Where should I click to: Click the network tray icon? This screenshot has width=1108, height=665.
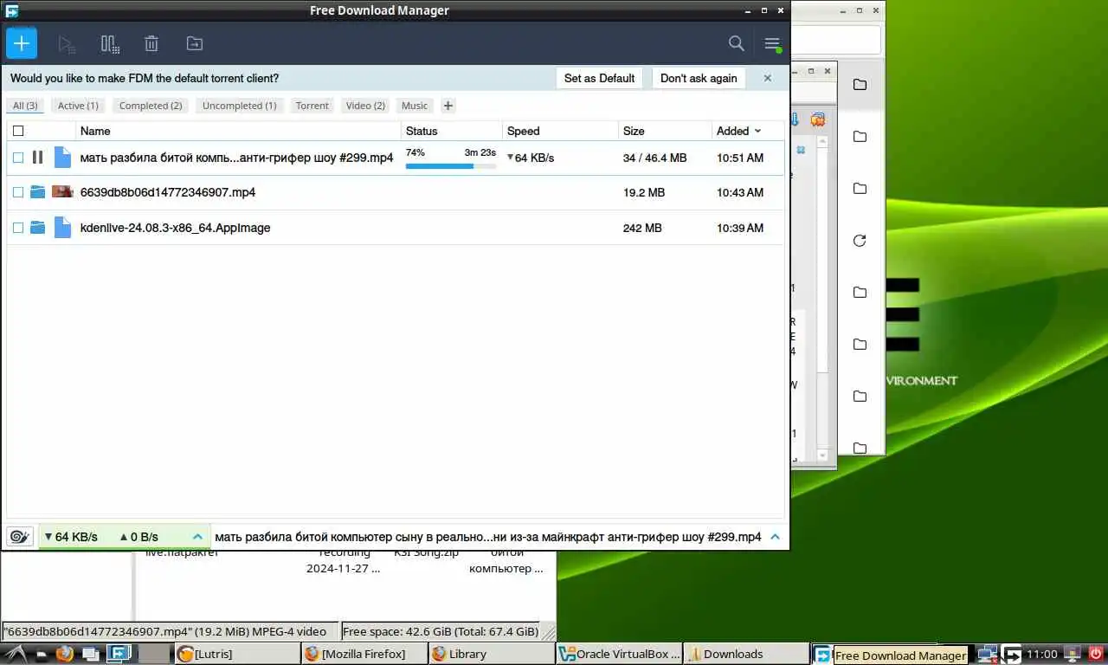(x=987, y=654)
